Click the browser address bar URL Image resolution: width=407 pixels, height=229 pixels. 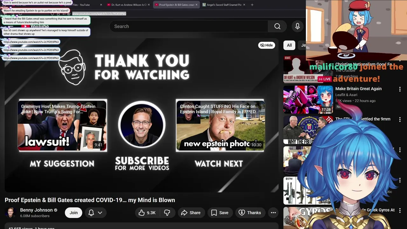click(x=99, y=14)
